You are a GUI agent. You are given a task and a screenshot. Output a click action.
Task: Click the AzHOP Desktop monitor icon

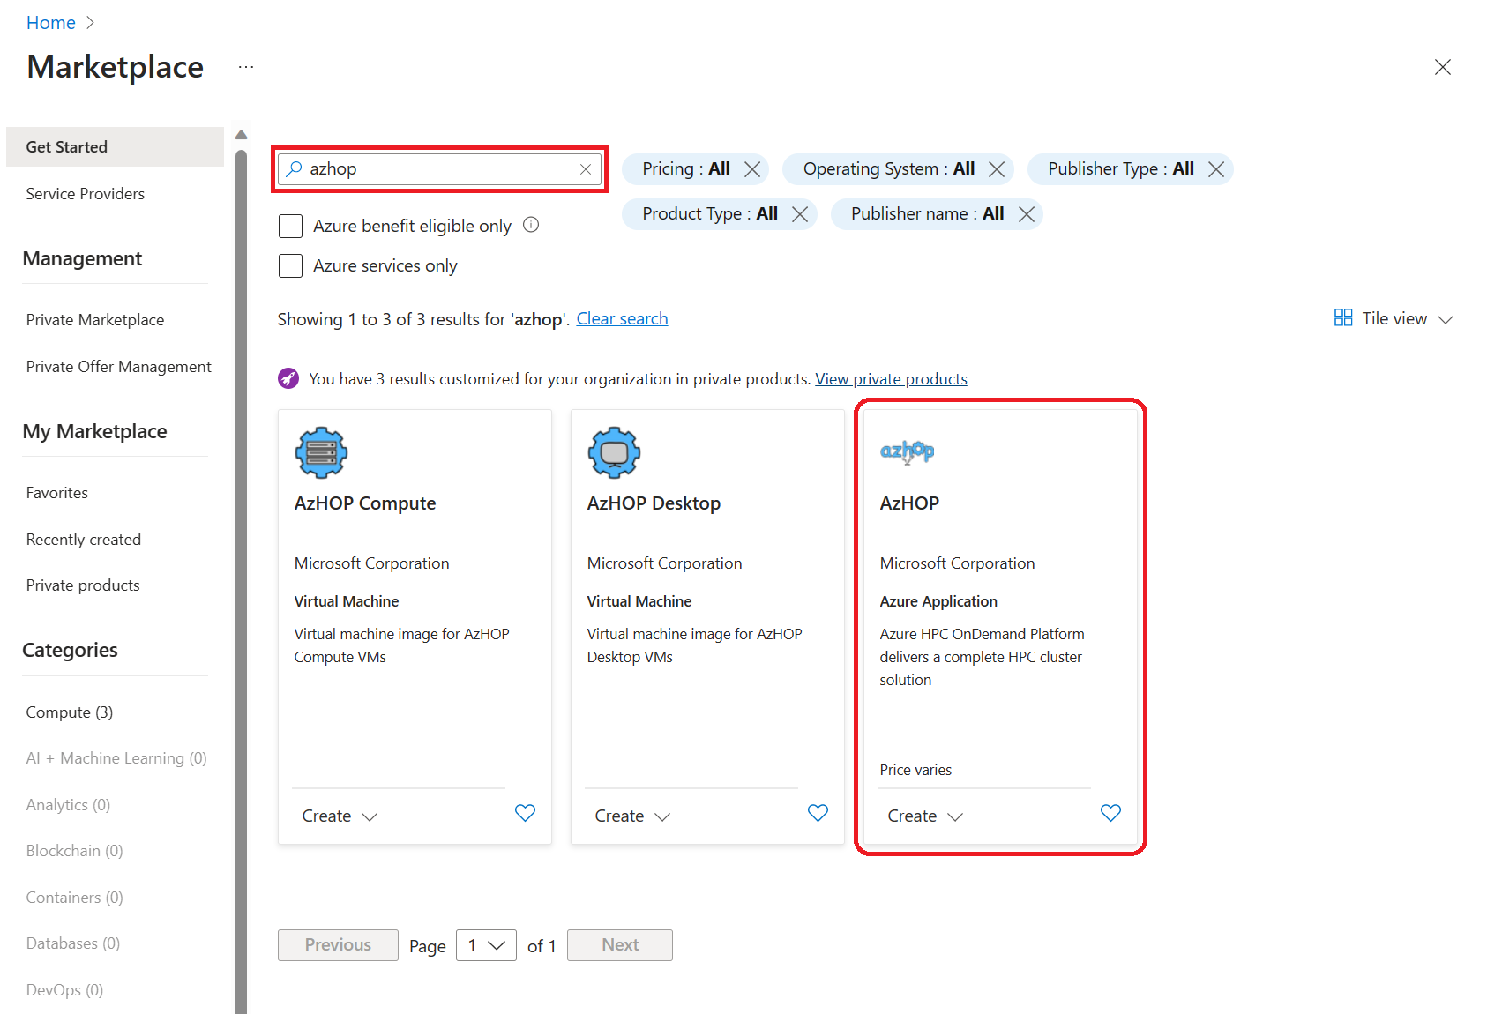pyautogui.click(x=614, y=453)
